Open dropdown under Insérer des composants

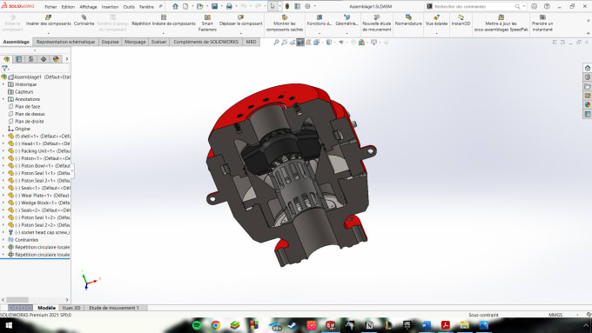pyautogui.click(x=49, y=33)
